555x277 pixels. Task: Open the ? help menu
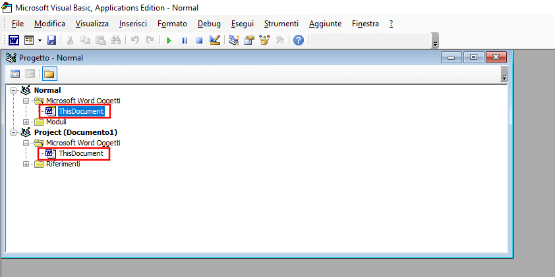pos(391,24)
